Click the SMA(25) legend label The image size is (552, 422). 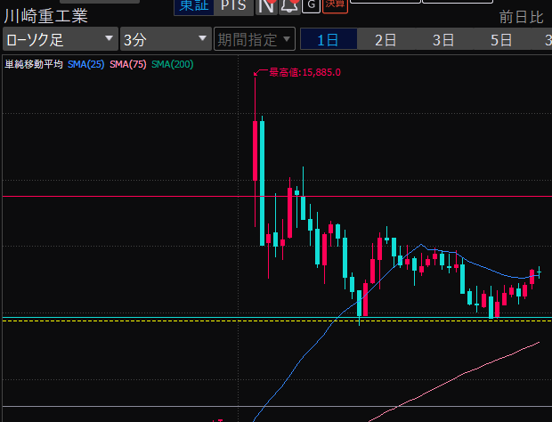pyautogui.click(x=86, y=64)
